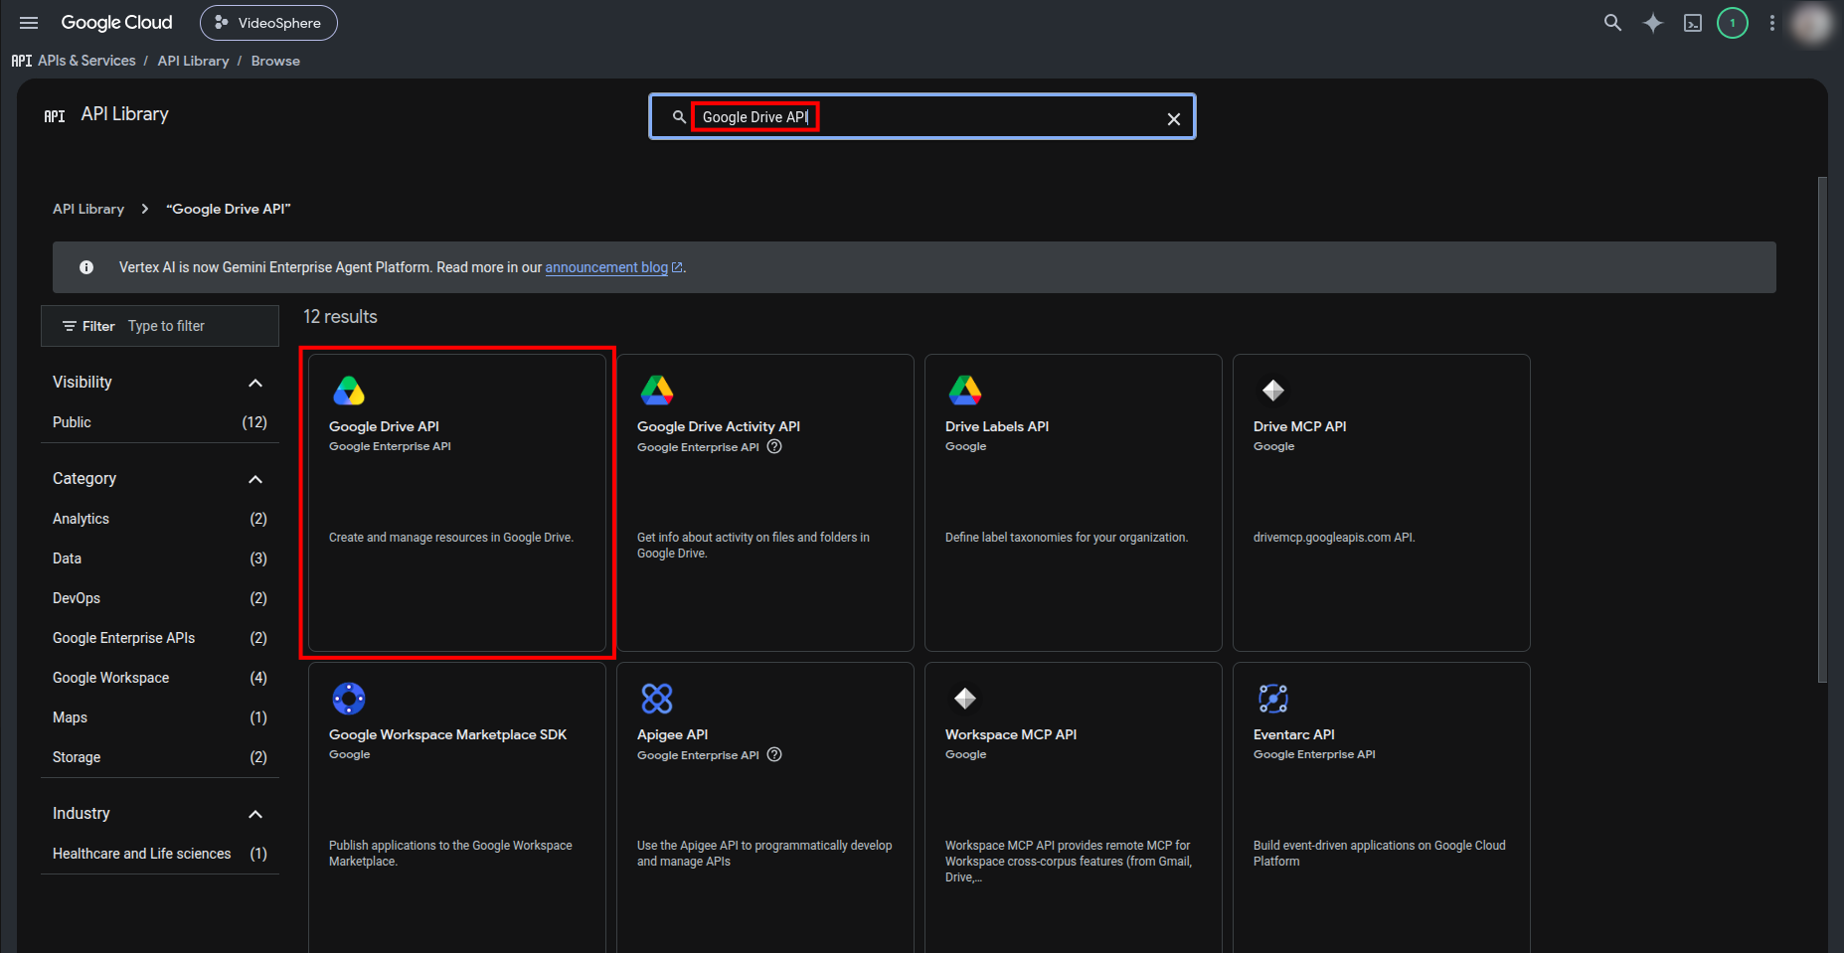Click the Eventarc API logo icon
This screenshot has height=953, width=1844.
[1273, 699]
